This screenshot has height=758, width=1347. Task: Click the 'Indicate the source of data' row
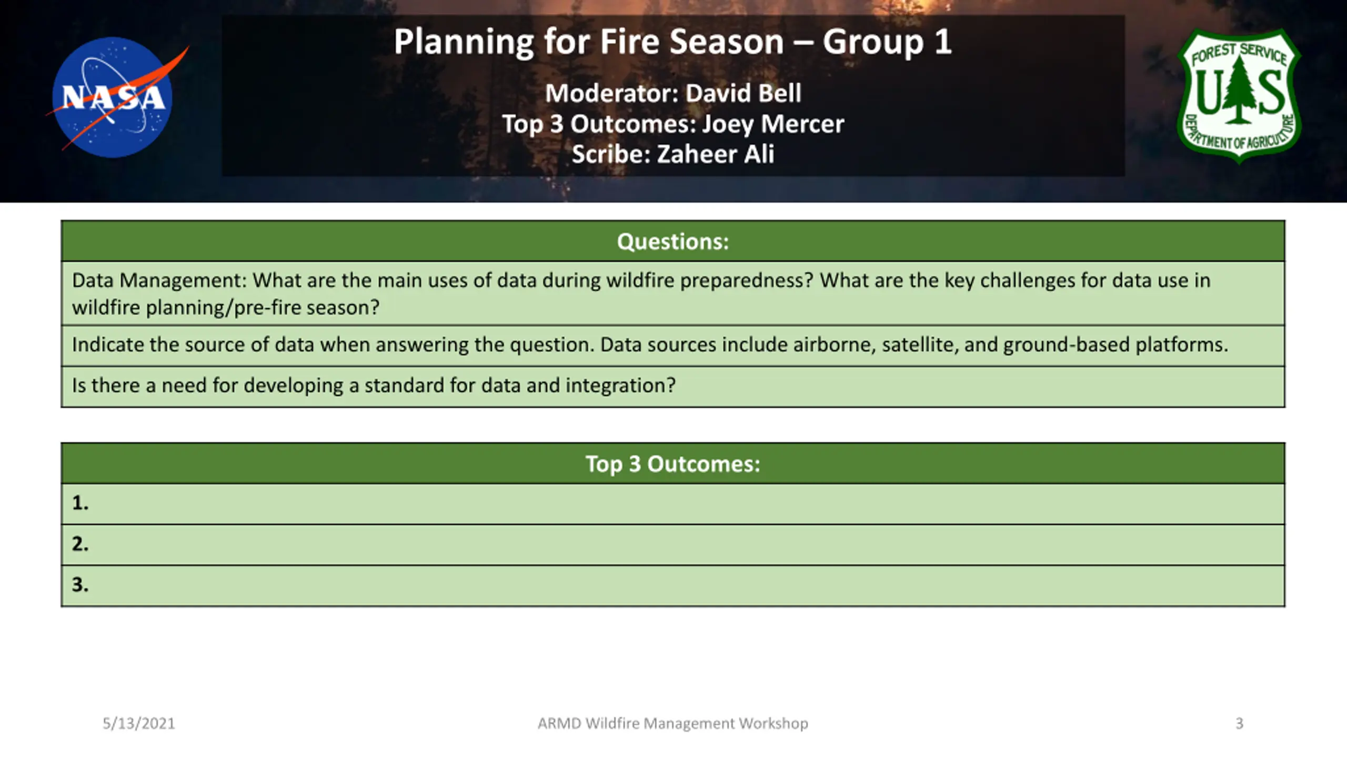click(x=673, y=346)
